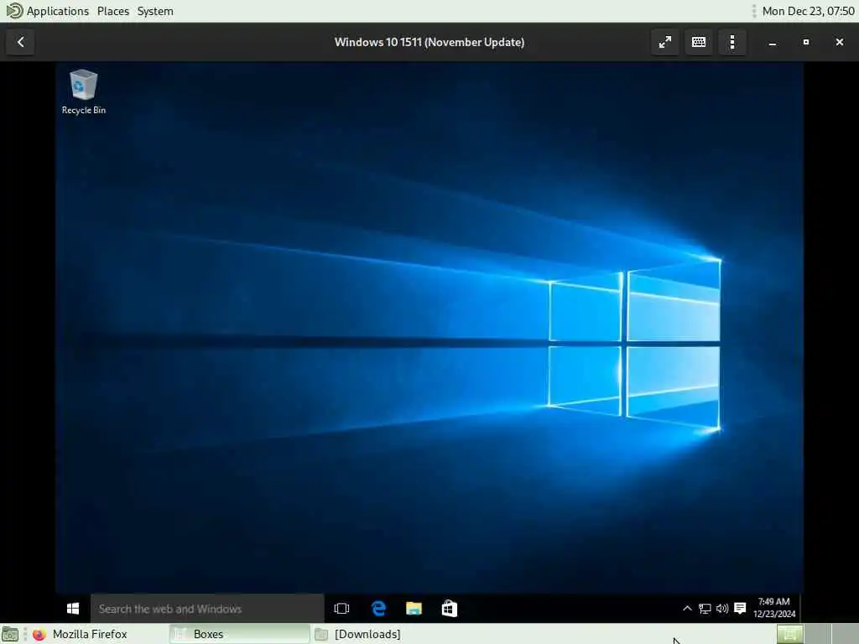The width and height of the screenshot is (859, 644).
Task: Open the System menu
Action: click(x=155, y=11)
